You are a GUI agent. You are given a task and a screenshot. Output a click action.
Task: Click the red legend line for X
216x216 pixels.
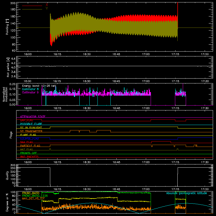point(32,6)
